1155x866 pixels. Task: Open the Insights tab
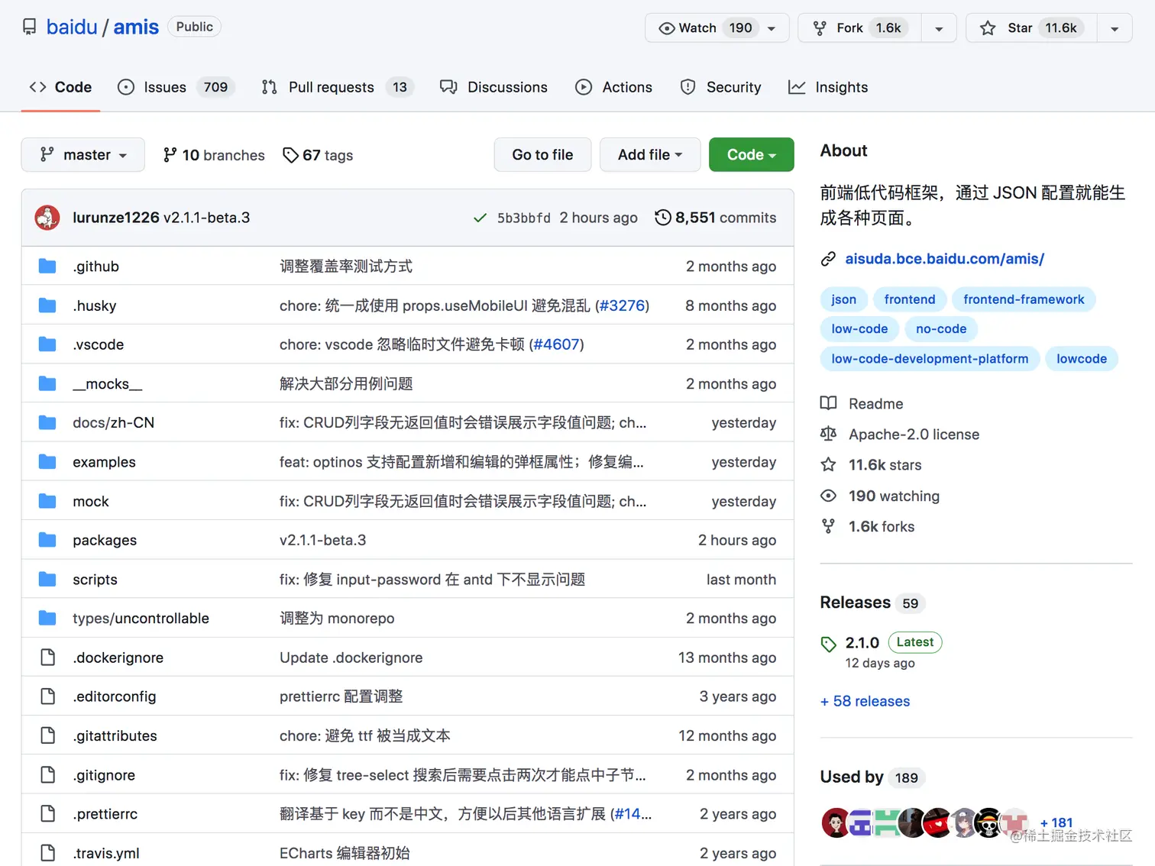(828, 87)
